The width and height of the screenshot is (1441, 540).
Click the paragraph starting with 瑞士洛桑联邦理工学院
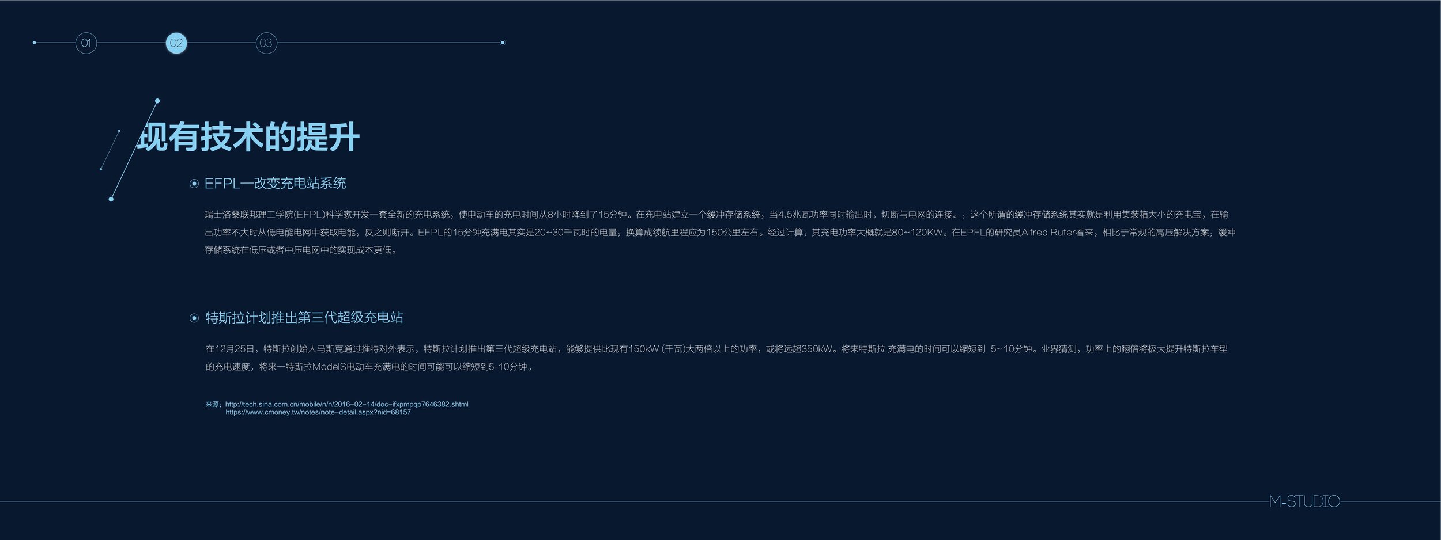[x=720, y=232]
